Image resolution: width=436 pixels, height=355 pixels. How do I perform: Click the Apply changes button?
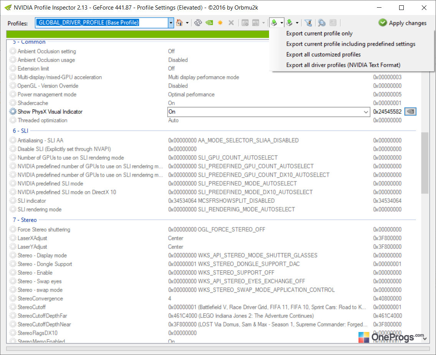[402, 23]
